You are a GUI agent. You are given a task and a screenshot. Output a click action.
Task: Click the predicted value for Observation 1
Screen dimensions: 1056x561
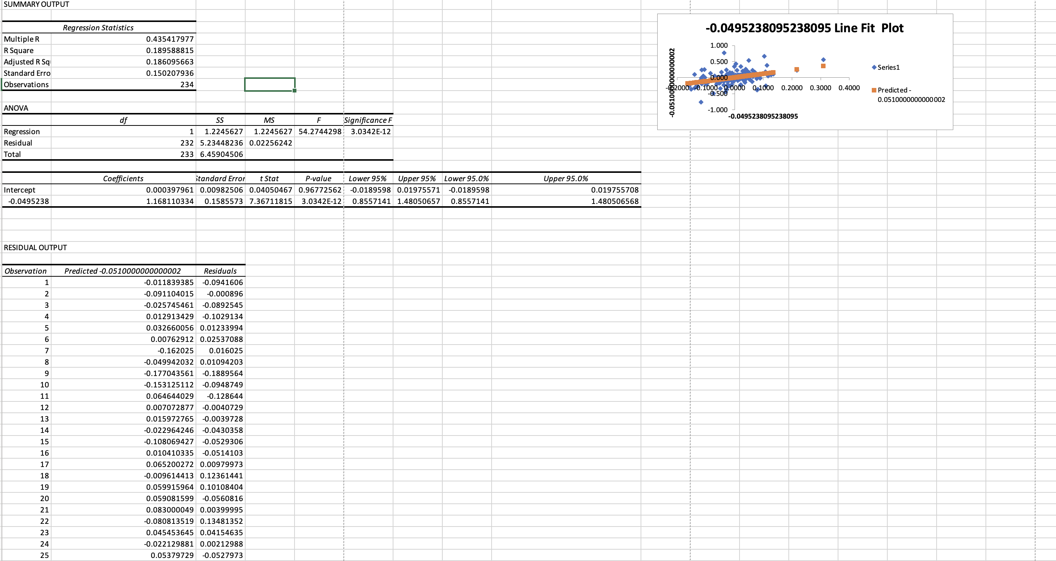[x=123, y=282]
